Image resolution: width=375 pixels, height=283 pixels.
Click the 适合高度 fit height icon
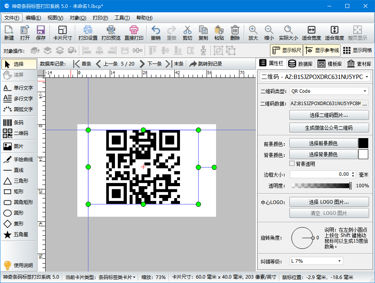[334, 33]
